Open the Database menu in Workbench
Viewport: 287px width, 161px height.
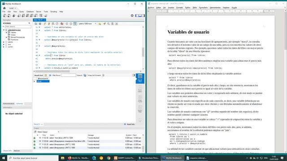30,12
